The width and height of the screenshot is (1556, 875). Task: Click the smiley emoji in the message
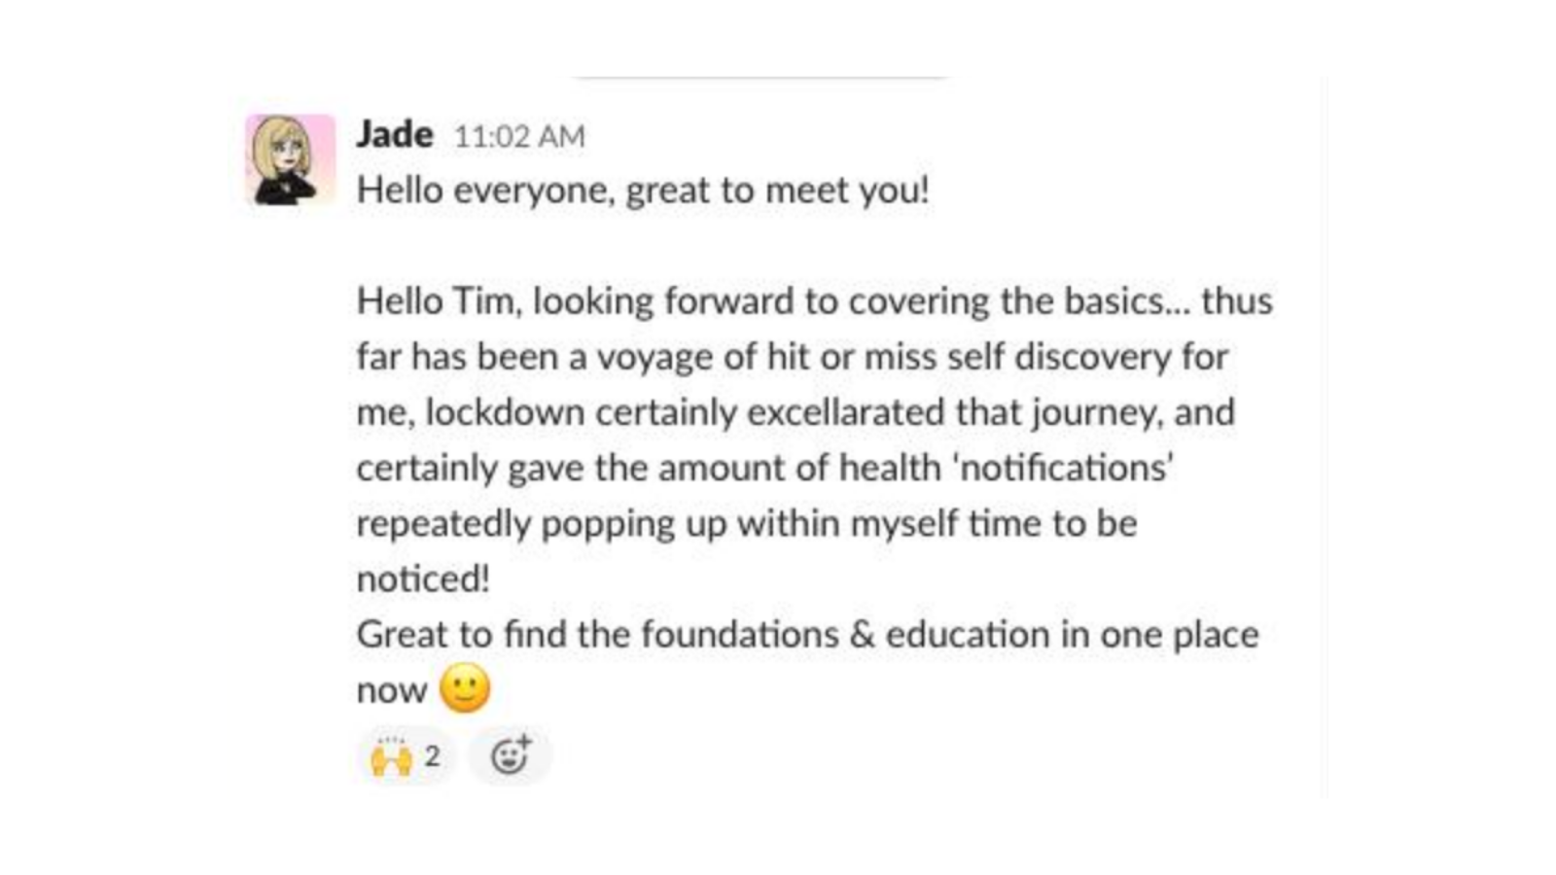(x=465, y=688)
